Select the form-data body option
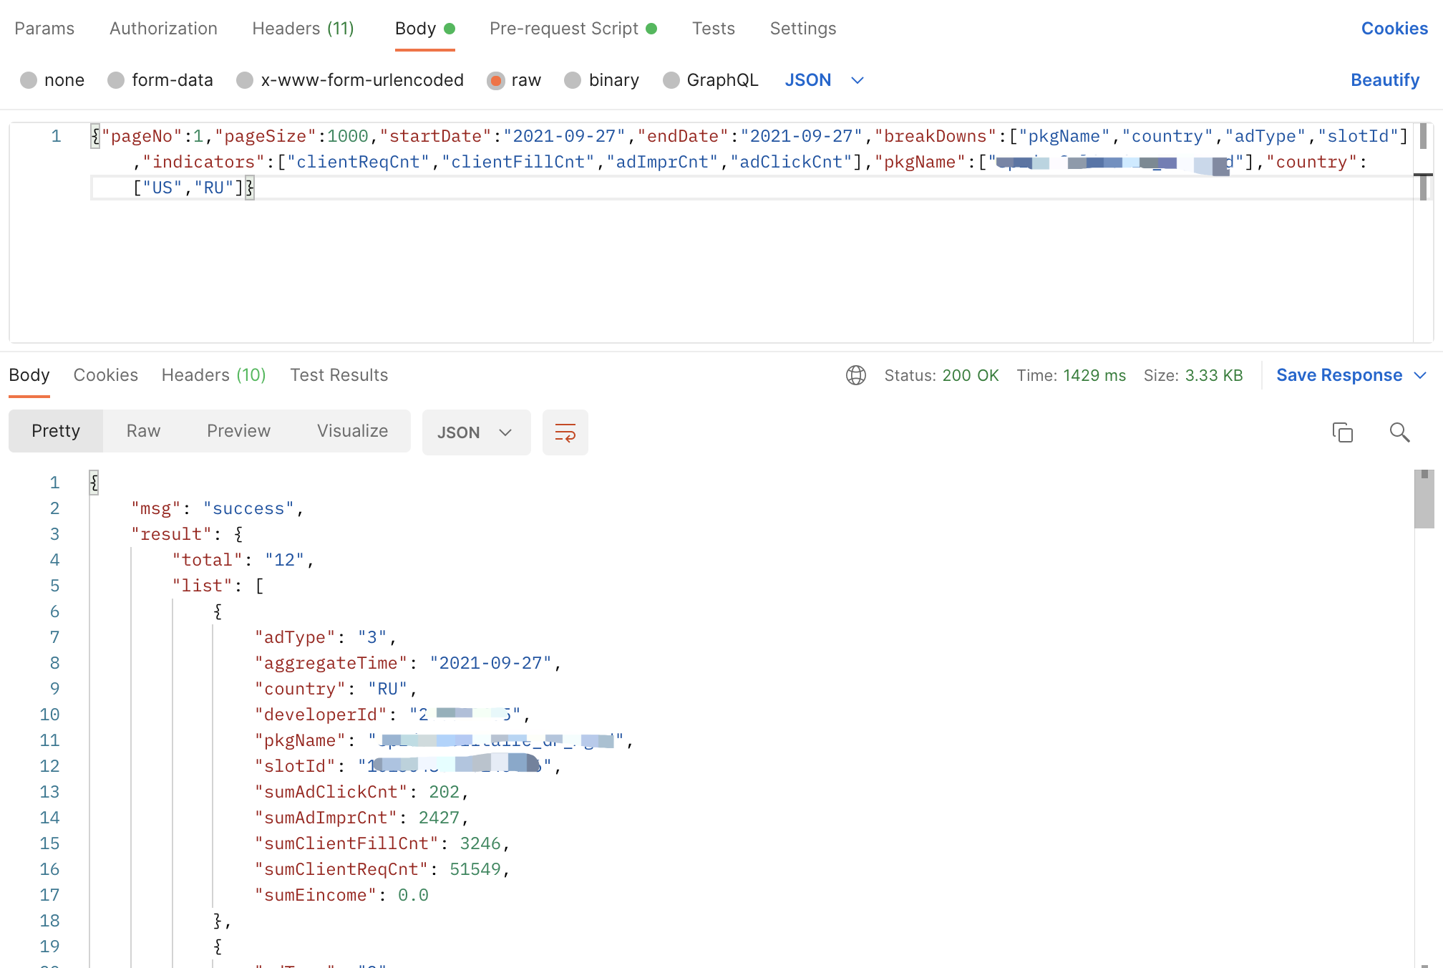1443x968 pixels. (117, 80)
